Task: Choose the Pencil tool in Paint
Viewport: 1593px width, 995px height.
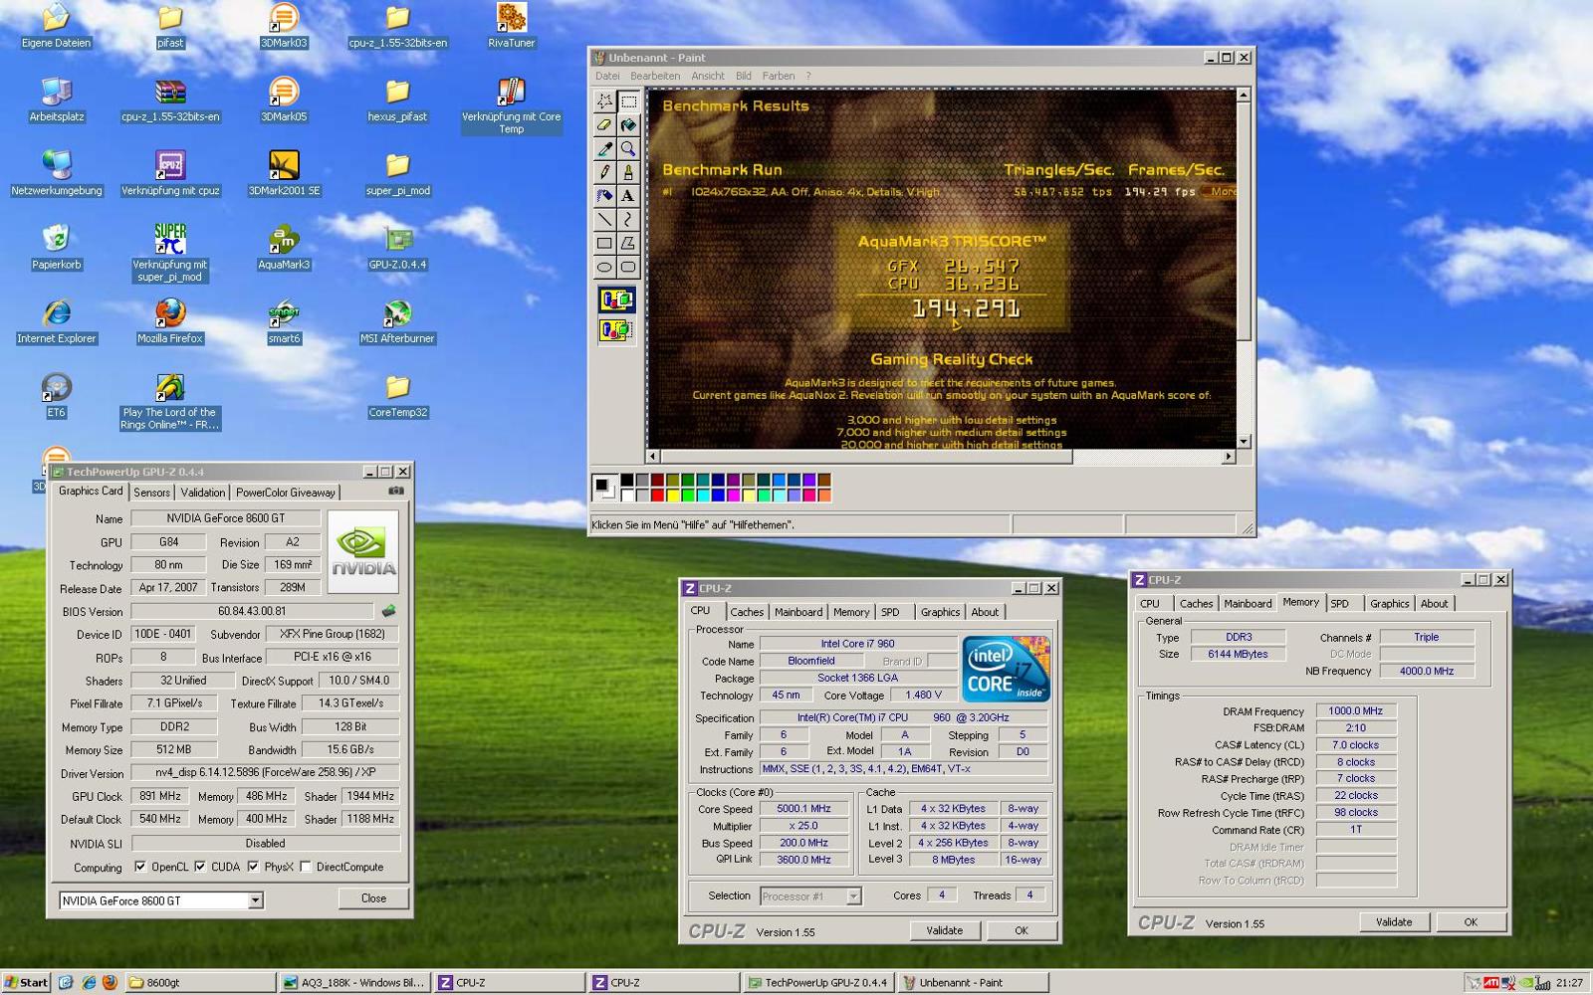Action: pyautogui.click(x=604, y=172)
